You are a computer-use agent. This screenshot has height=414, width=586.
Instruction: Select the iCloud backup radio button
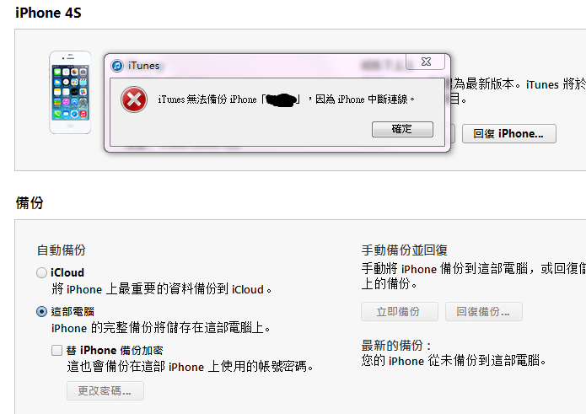[41, 272]
